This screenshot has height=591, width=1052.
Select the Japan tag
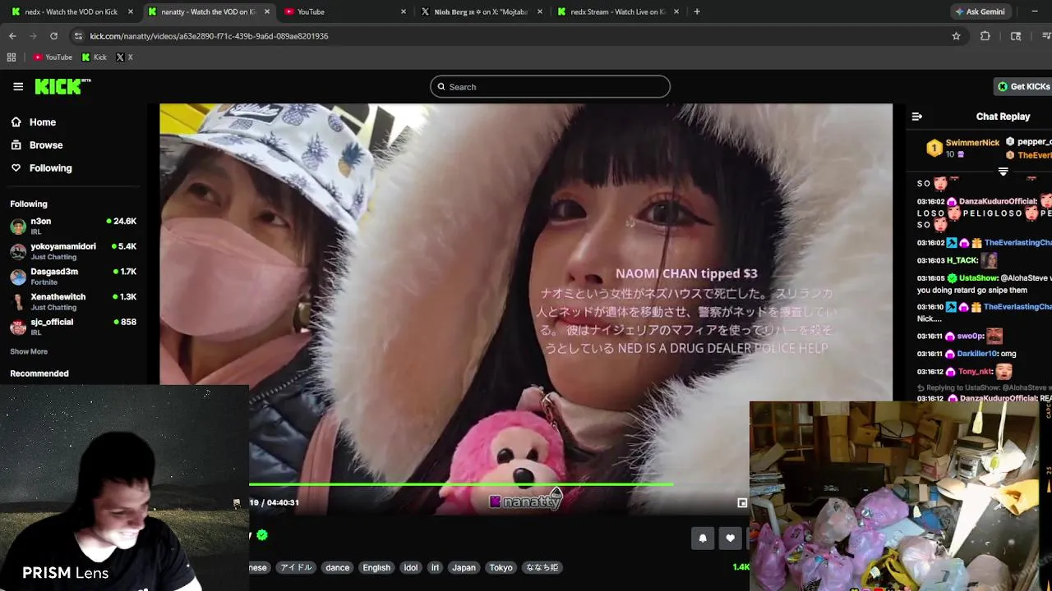(464, 567)
